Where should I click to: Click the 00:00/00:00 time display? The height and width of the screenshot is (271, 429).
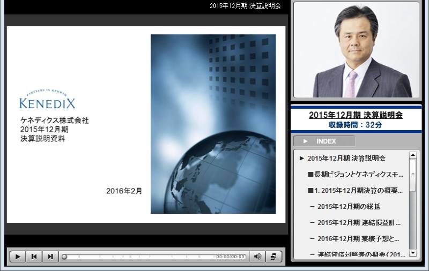click(x=230, y=257)
